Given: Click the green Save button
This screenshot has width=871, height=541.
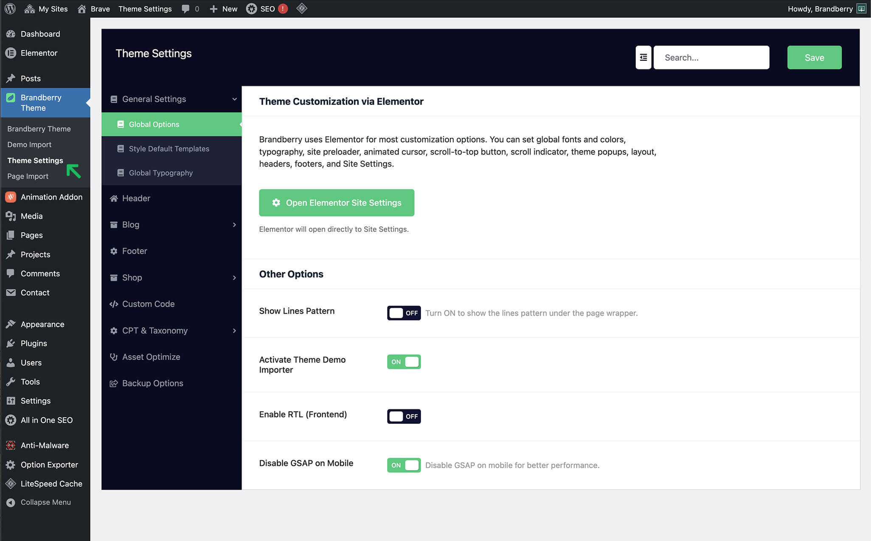Looking at the screenshot, I should click(814, 57).
